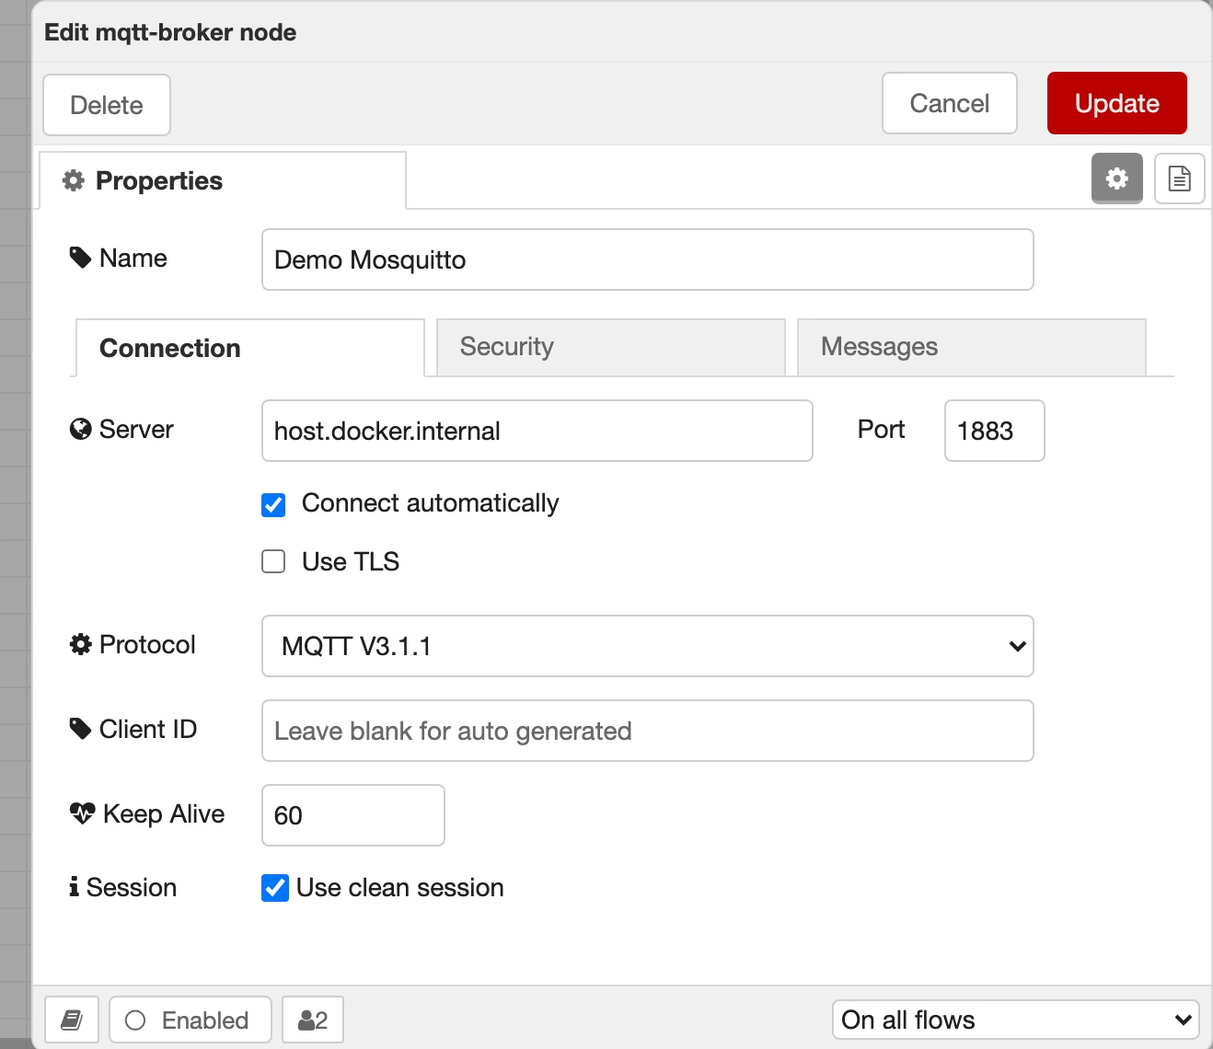This screenshot has height=1049, width=1213.
Task: Click the Keep Alive heartbeat label
Action: click(x=147, y=813)
